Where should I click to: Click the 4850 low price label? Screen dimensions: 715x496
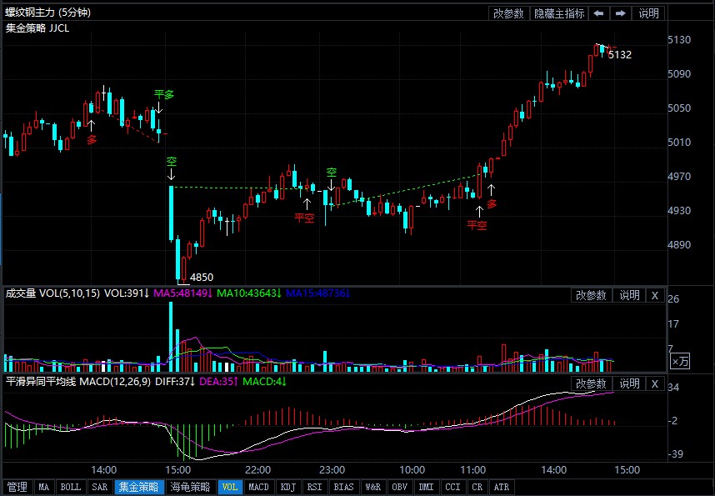202,277
